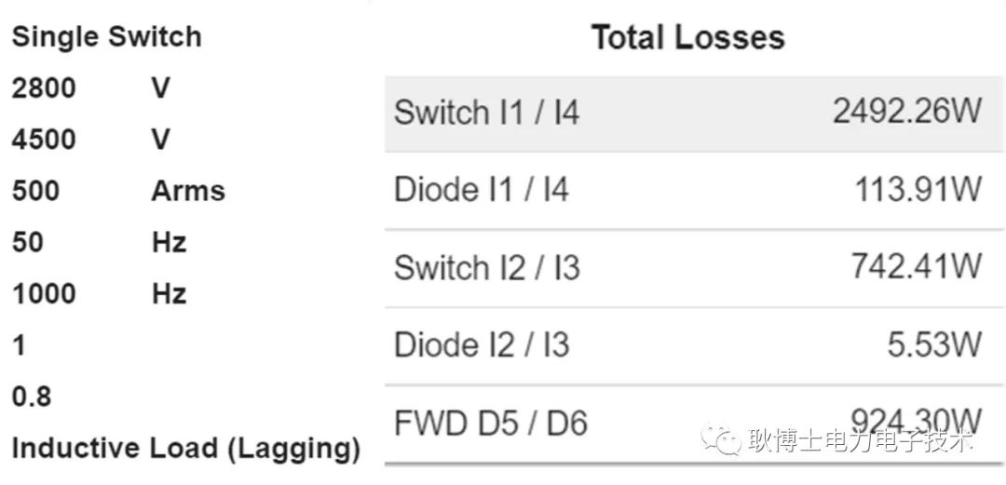Screen dimensions: 1006x485
Task: Select the Switch I2 / I3 row label
Action: (486, 268)
